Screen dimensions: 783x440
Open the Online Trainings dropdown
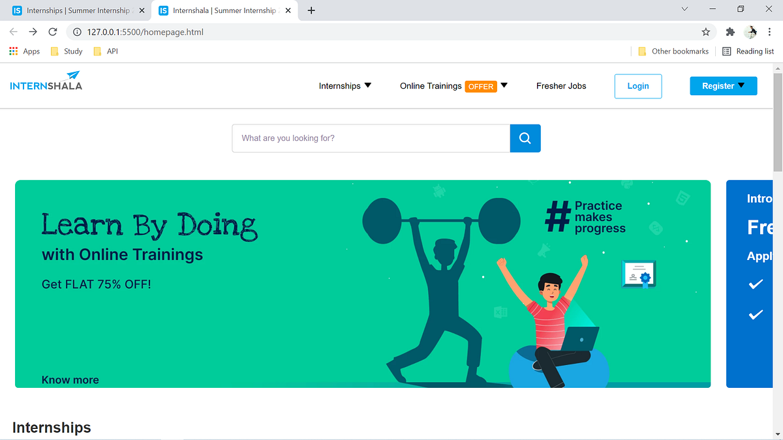pyautogui.click(x=504, y=85)
